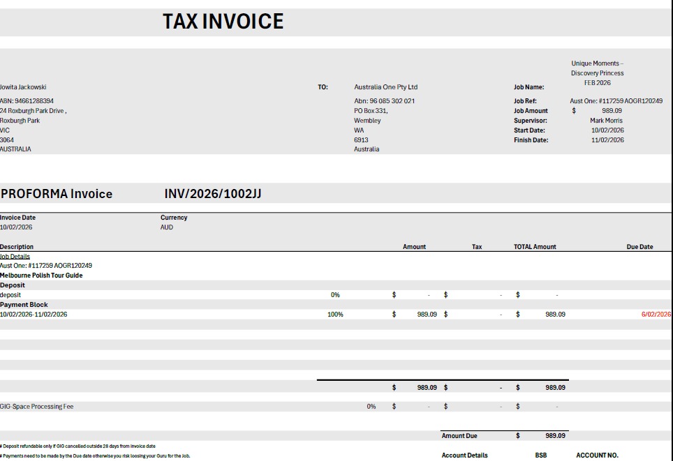
Task: Click the recipient postcode 6913
Action: click(361, 139)
